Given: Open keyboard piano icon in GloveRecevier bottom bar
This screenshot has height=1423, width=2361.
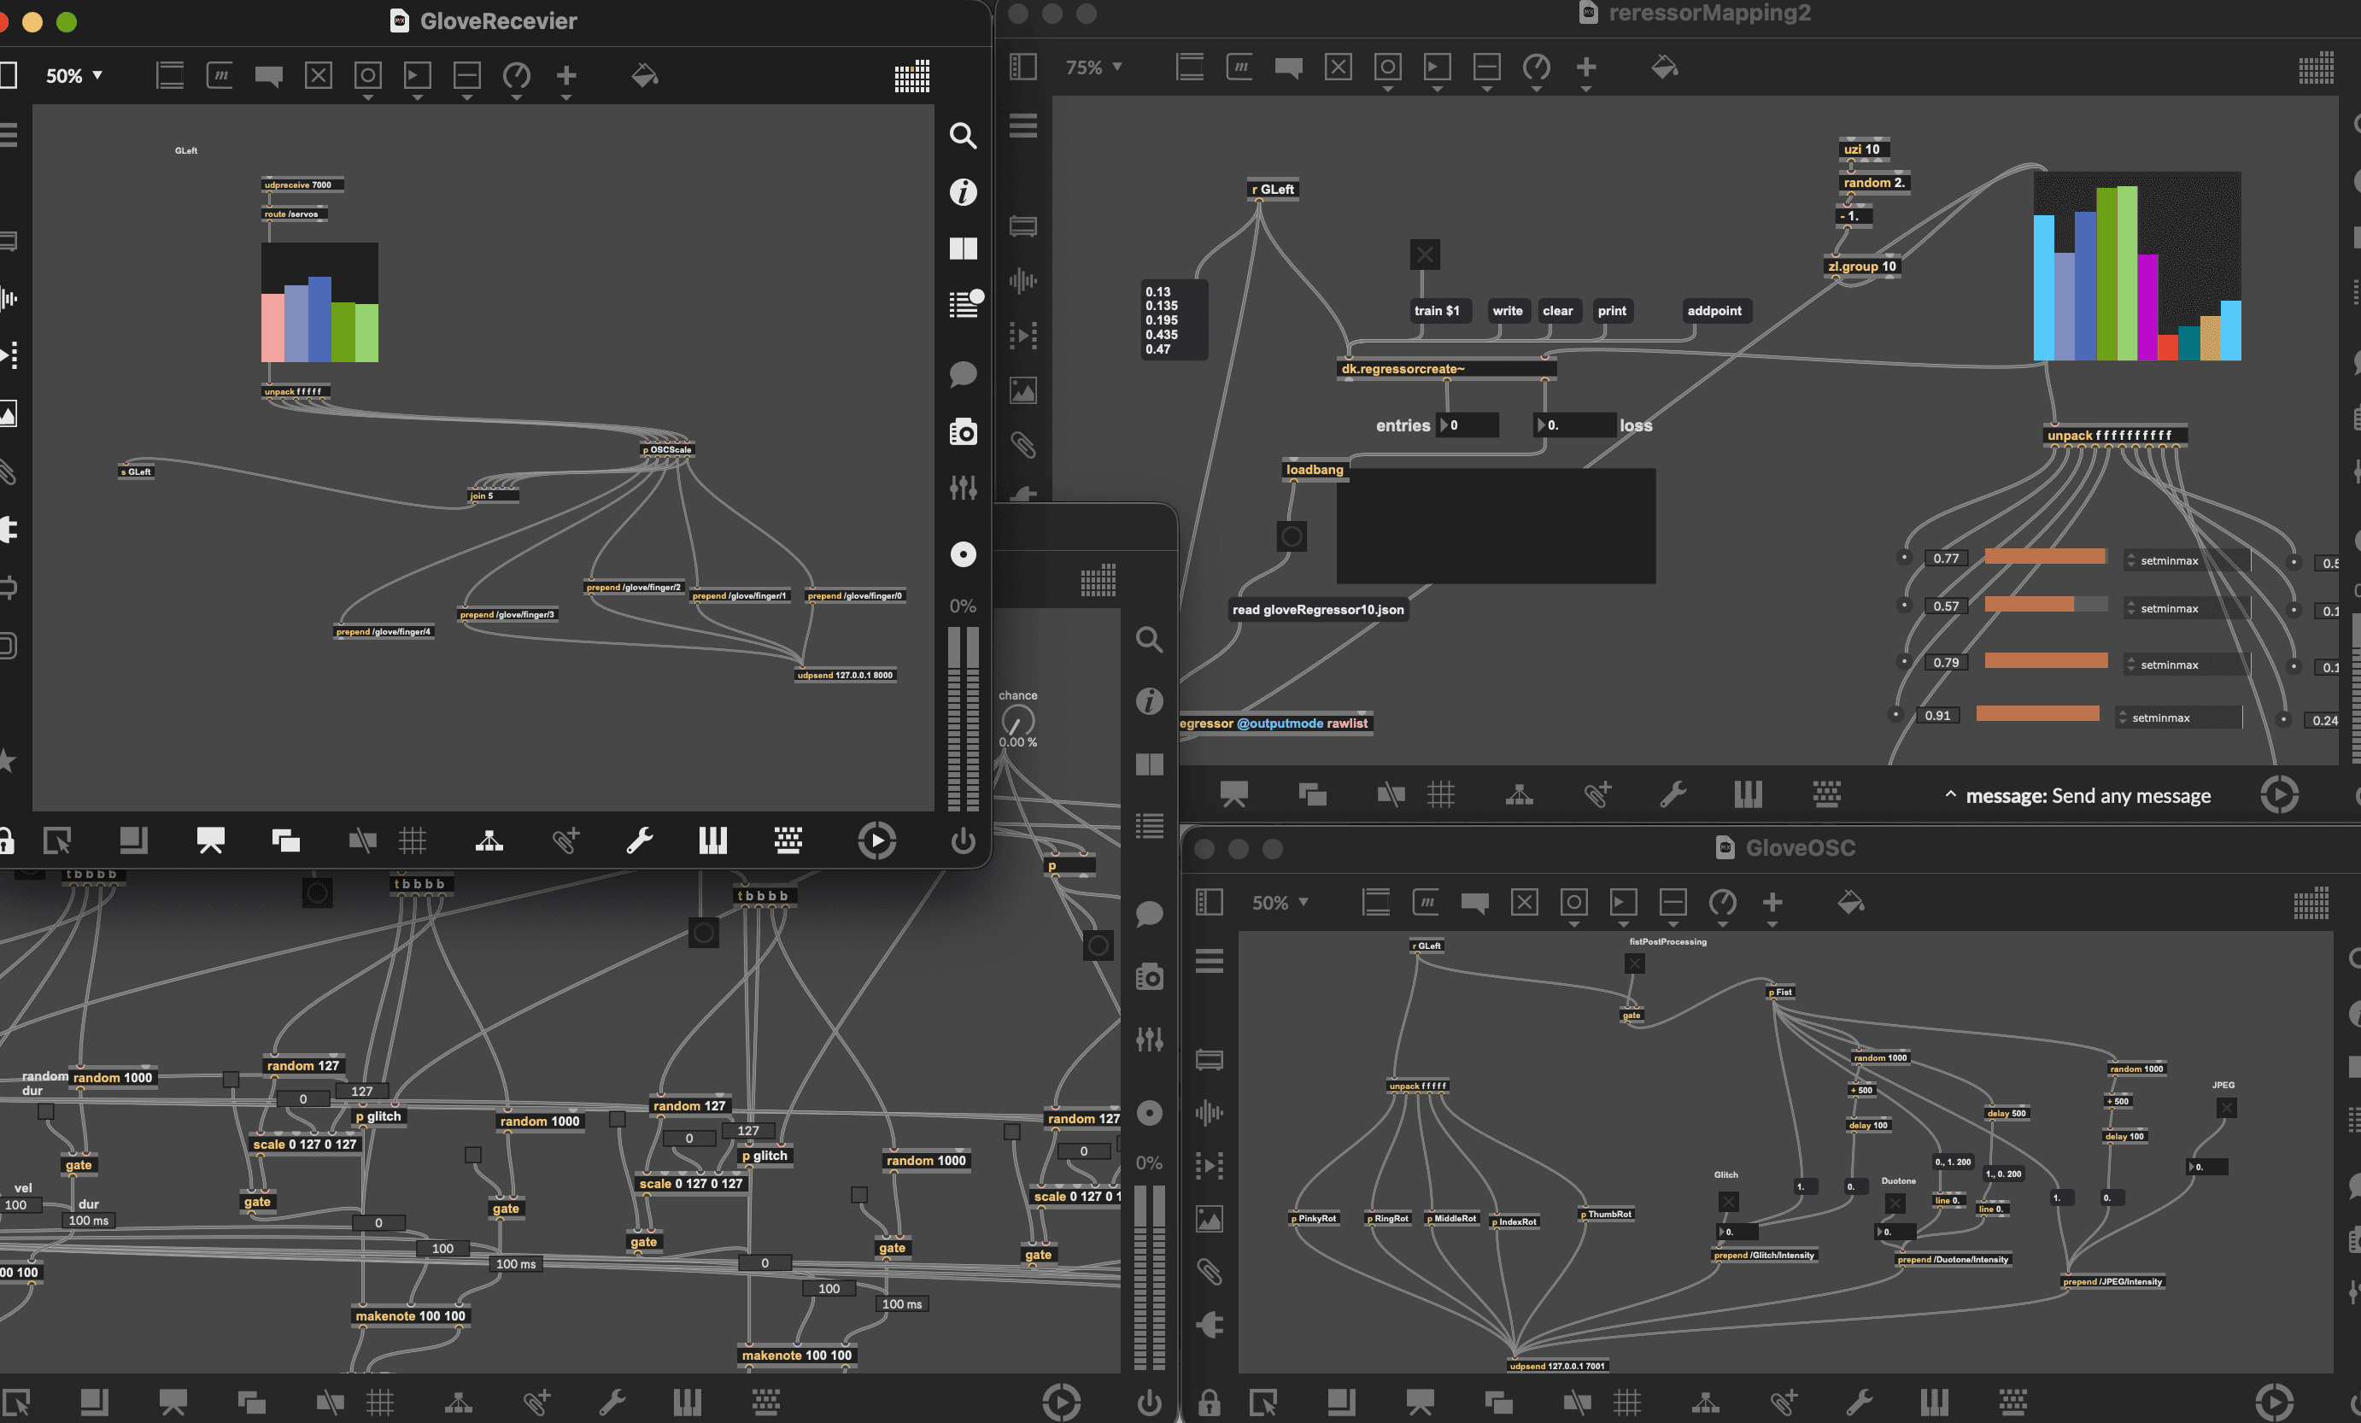Looking at the screenshot, I should pos(713,841).
